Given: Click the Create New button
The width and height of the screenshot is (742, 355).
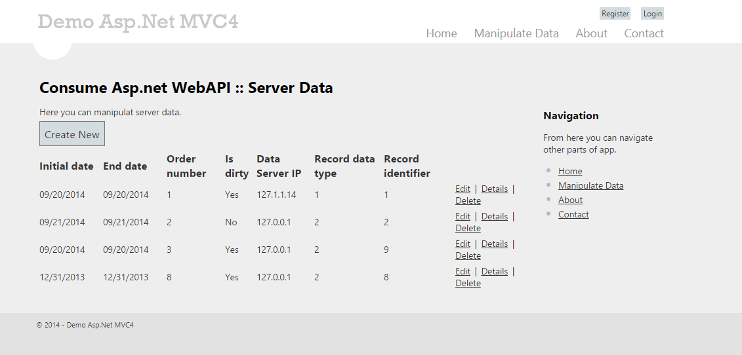Looking at the screenshot, I should 72,134.
